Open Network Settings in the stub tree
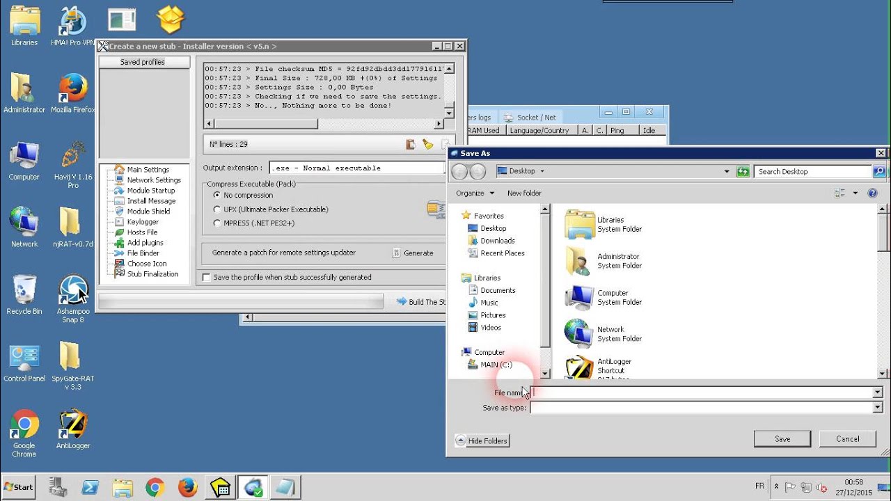The image size is (891, 501). pos(153,180)
